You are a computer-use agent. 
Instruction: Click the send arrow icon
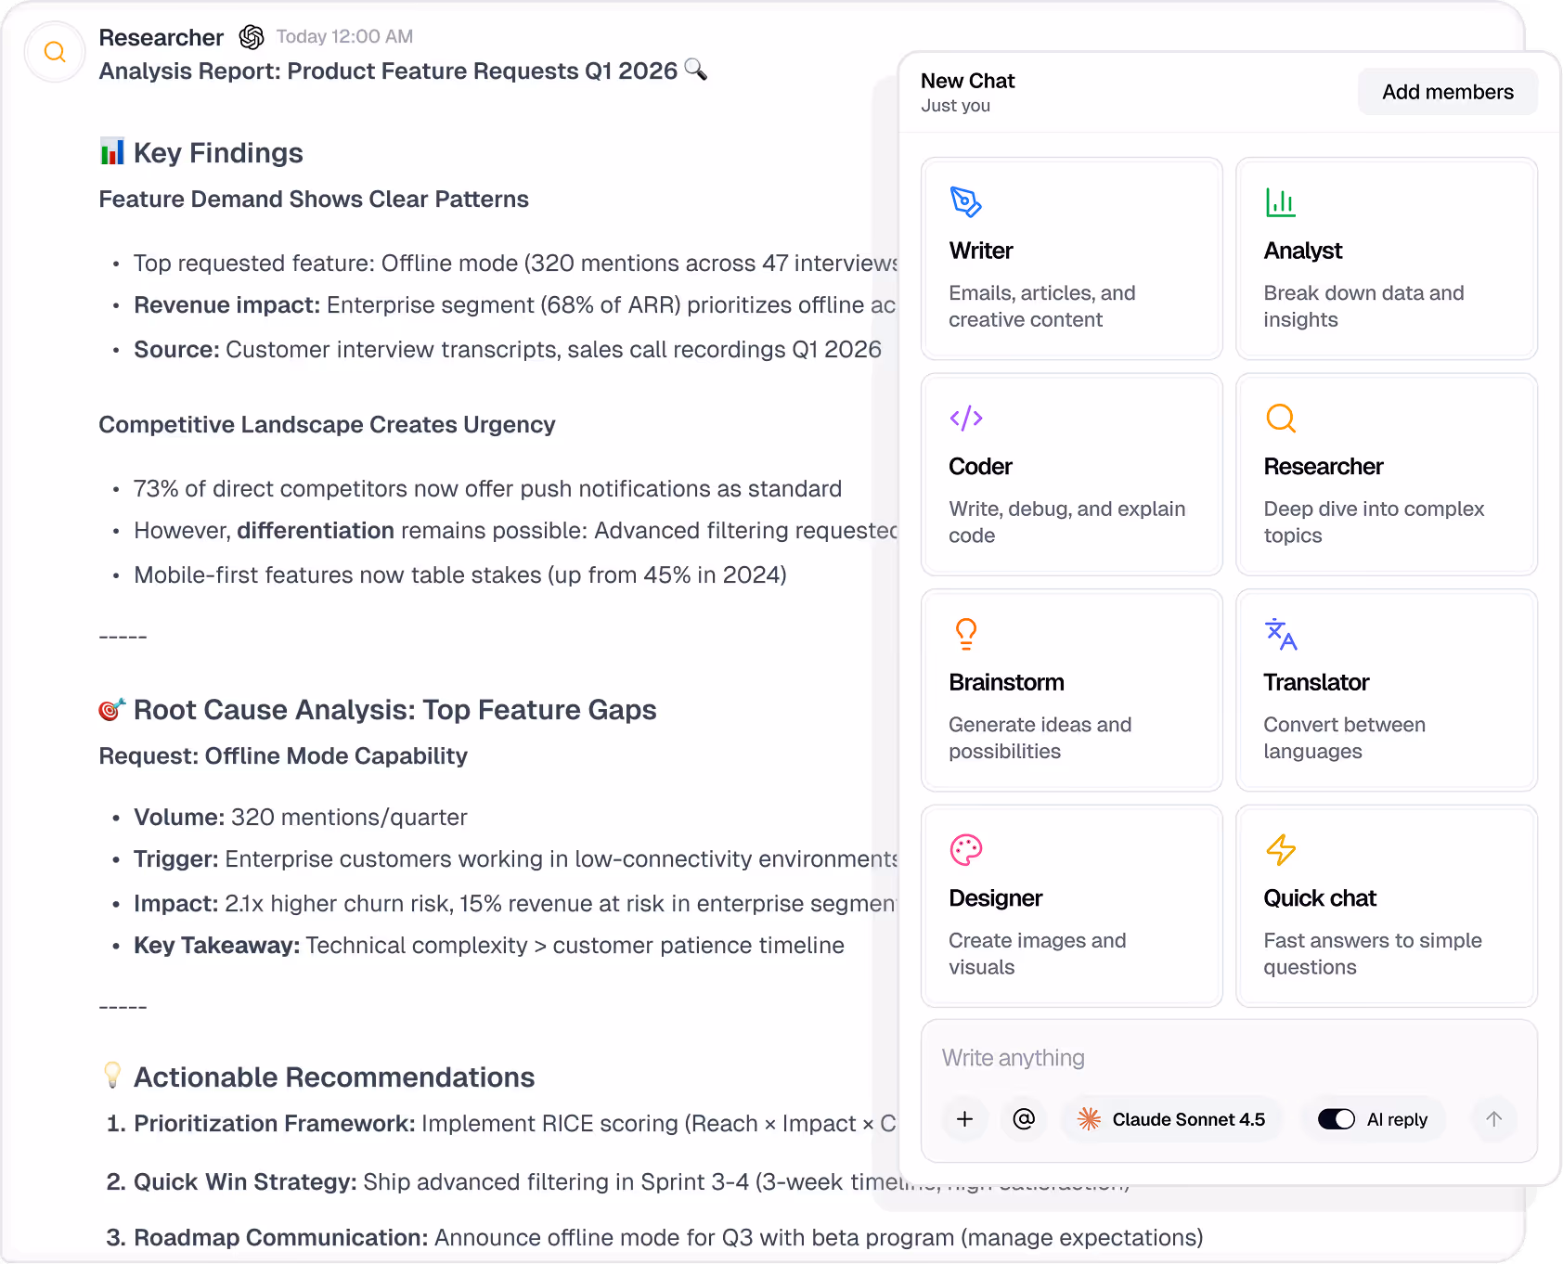tap(1493, 1119)
